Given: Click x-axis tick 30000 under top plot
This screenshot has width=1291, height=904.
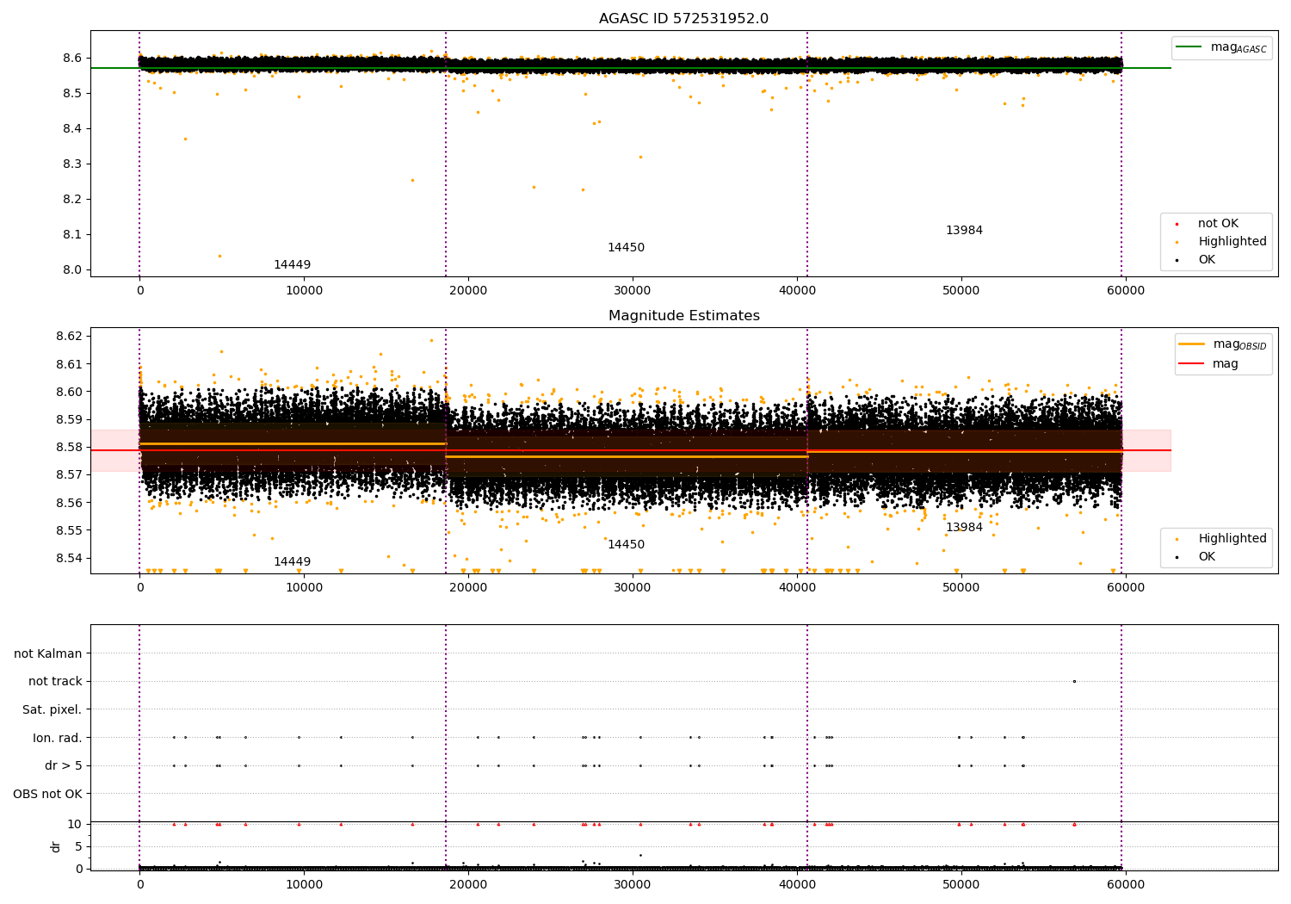Looking at the screenshot, I should pyautogui.click(x=633, y=291).
